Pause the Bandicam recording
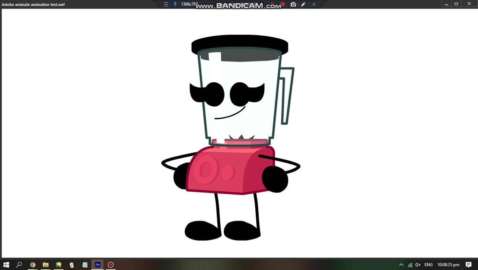478x270 pixels. (x=272, y=4)
